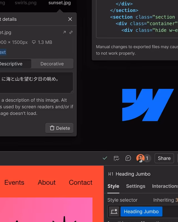Edit the Japanese alt text field
The height and width of the screenshot is (222, 178).
tap(36, 82)
